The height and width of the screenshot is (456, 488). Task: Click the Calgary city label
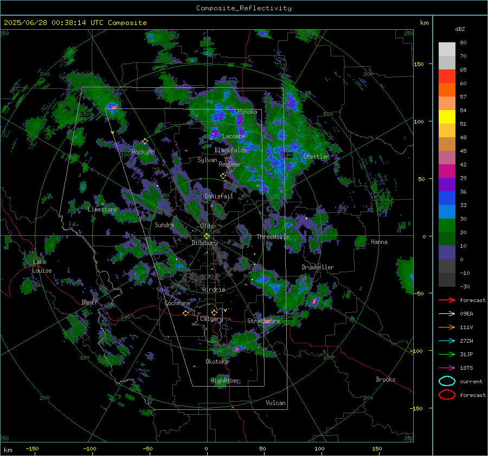[211, 319]
